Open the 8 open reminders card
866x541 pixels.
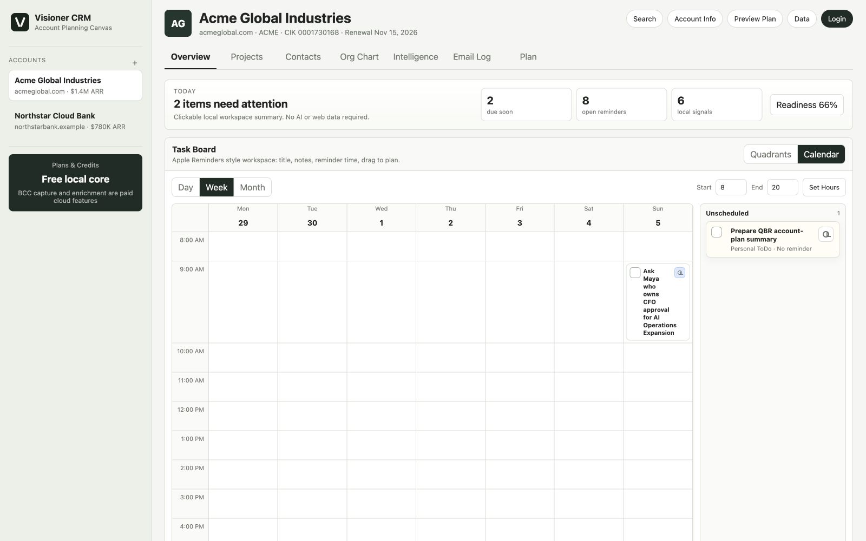[621, 105]
